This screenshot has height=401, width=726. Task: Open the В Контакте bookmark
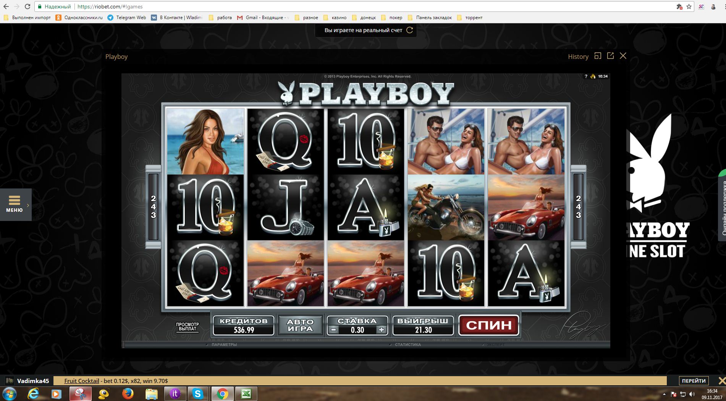coord(177,18)
